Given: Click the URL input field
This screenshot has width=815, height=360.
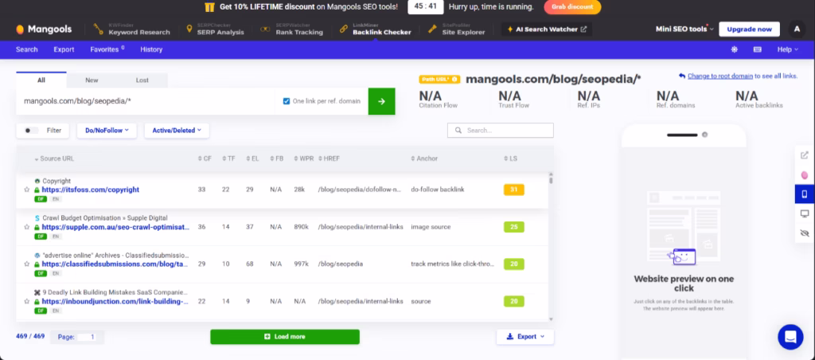Looking at the screenshot, I should point(146,101).
